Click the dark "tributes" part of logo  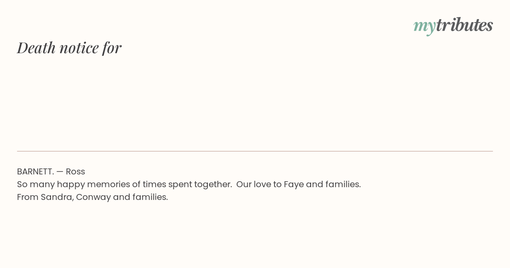pyautogui.click(x=464, y=25)
